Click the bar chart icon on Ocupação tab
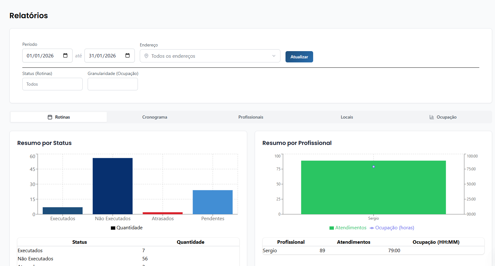Viewport: 495px width, 266px height. (432, 117)
